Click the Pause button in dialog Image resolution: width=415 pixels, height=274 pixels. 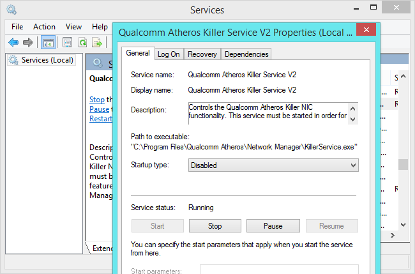coord(273,226)
